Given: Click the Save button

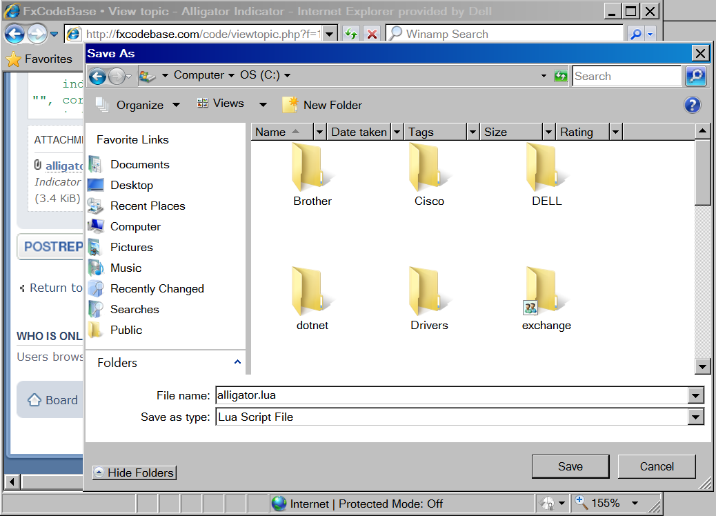Looking at the screenshot, I should click(x=570, y=466).
